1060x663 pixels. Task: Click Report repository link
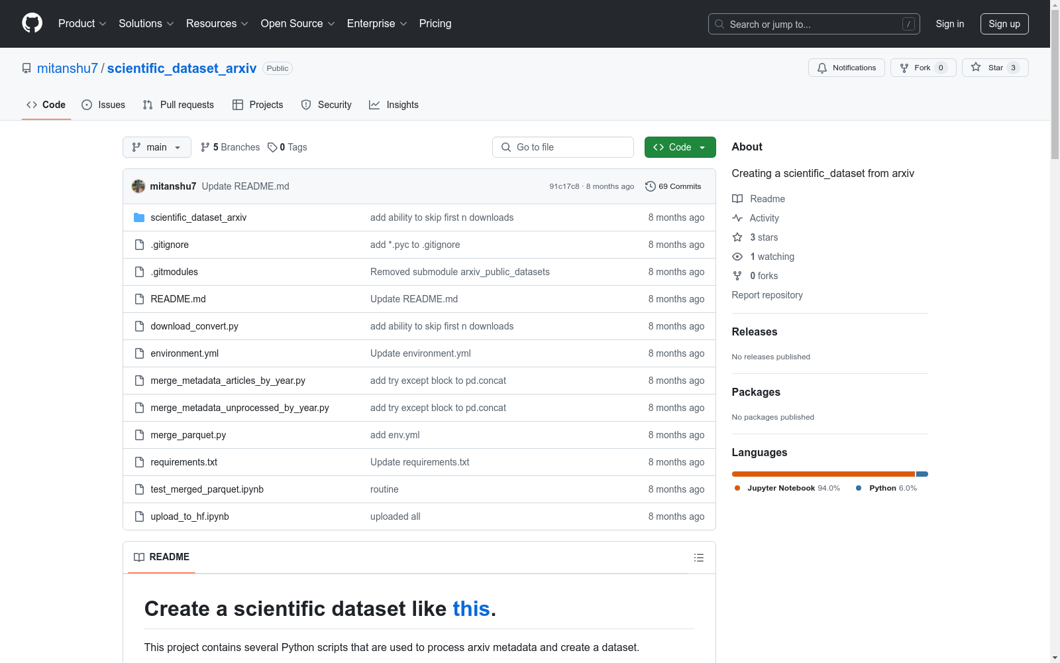(x=767, y=295)
